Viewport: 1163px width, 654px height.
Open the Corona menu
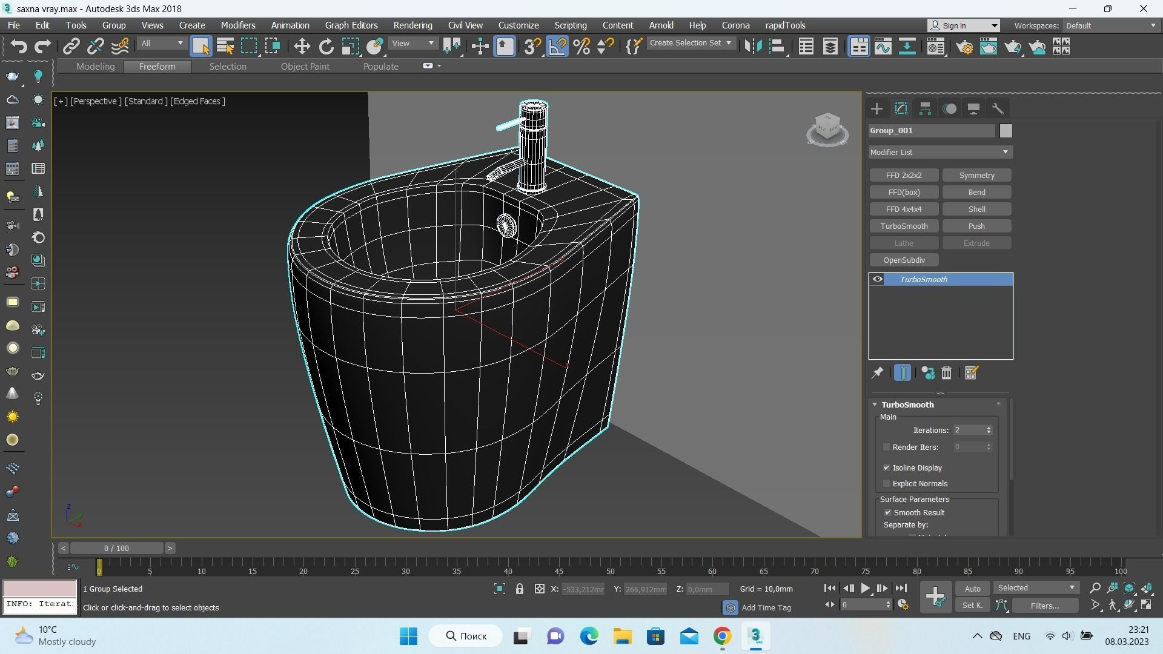[736, 25]
